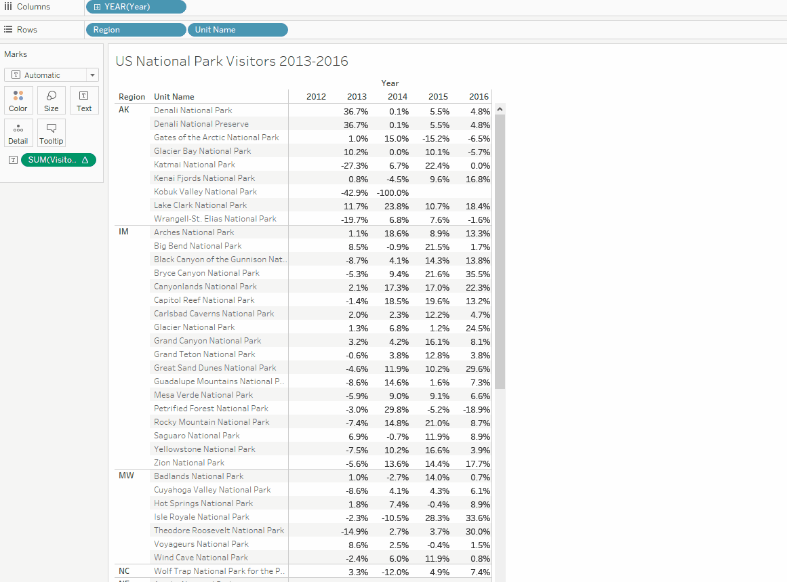
Task: Click the delta table calculation icon on SUM(Visitors) pill
Action: [x=84, y=160]
